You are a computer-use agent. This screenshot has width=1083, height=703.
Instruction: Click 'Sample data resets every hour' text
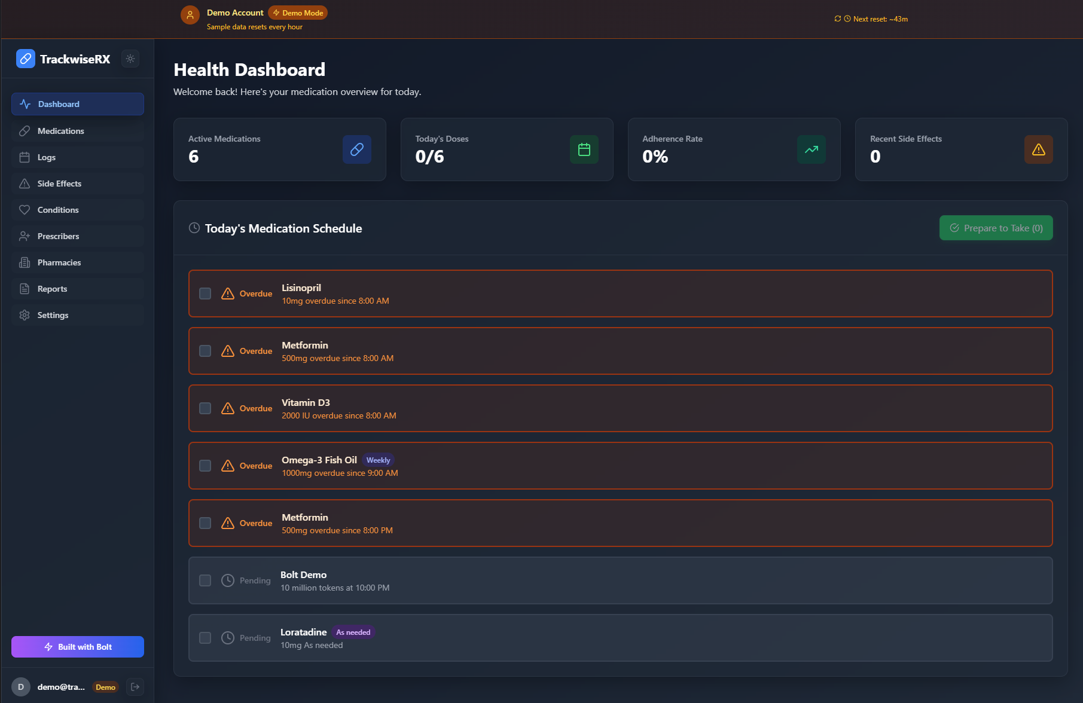255,27
